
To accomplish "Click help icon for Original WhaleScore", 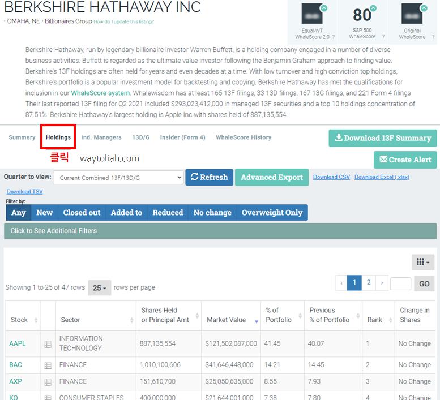I will (433, 37).
